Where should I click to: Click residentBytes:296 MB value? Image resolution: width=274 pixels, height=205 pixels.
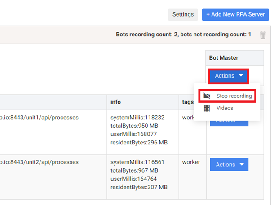click(x=139, y=143)
